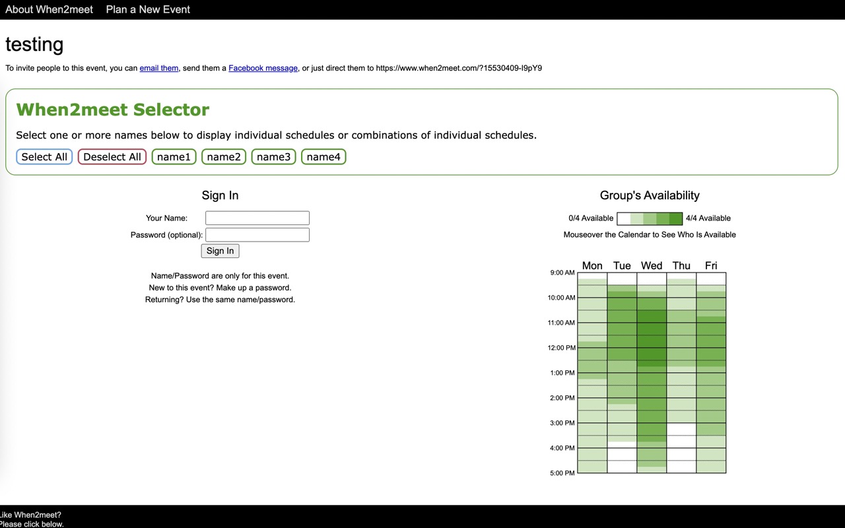The height and width of the screenshot is (528, 845).
Task: Click the 'Like When2meet?' footer text
Action: (x=30, y=515)
